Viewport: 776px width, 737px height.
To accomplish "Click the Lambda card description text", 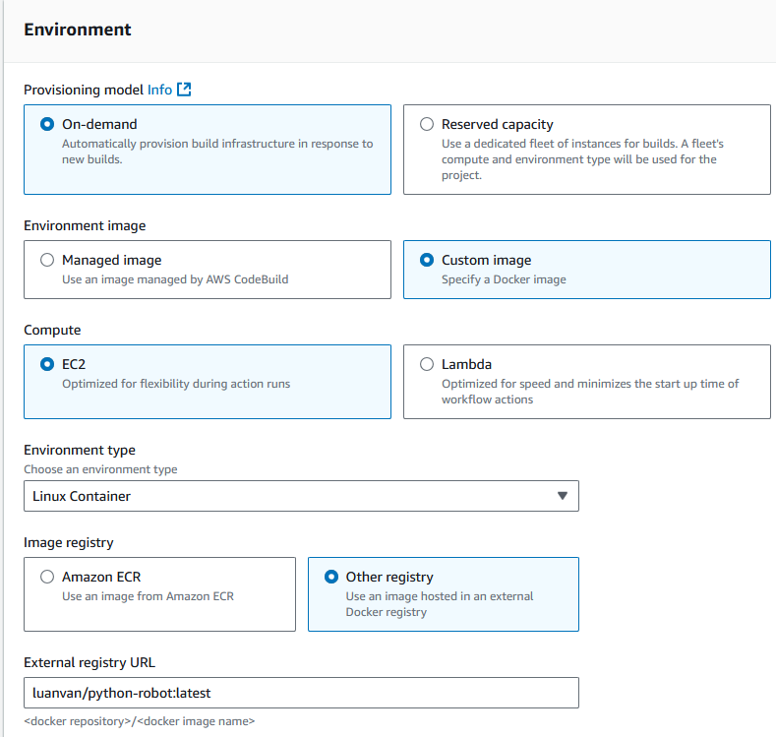I will [x=590, y=392].
